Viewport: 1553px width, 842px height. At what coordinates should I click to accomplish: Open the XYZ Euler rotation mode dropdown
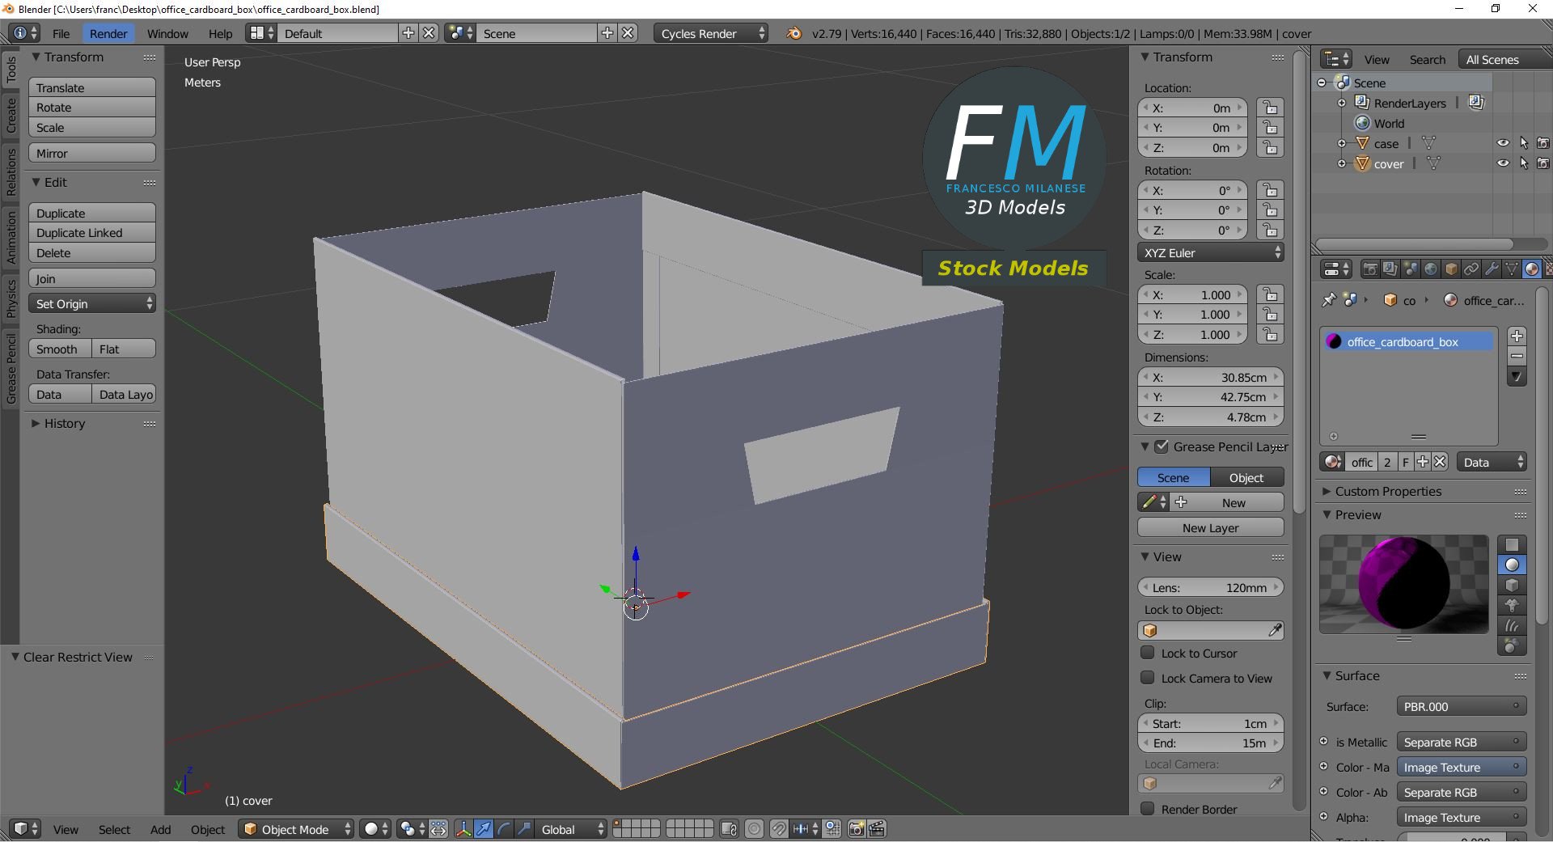[1210, 253]
